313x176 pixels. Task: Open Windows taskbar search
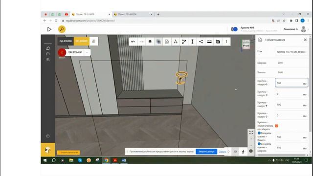(53, 160)
